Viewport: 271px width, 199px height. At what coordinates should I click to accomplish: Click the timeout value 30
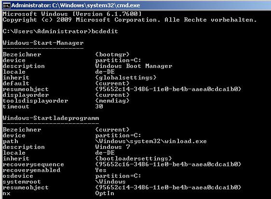[x=99, y=106]
